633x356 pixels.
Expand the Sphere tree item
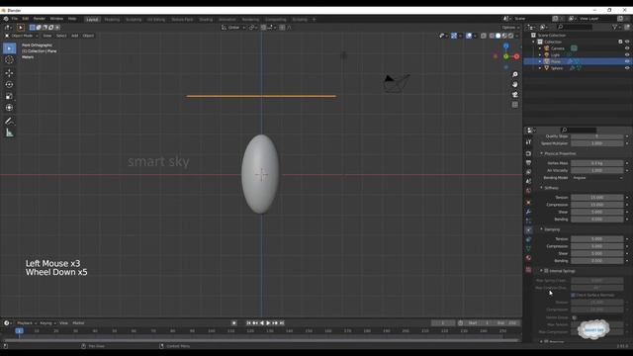pyautogui.click(x=540, y=68)
